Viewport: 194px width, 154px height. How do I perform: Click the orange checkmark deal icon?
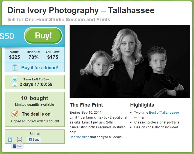click(14, 114)
